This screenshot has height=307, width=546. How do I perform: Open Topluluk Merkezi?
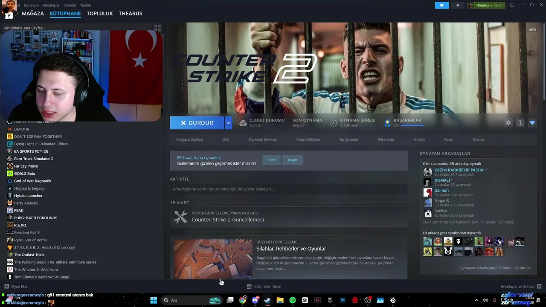[x=263, y=139]
